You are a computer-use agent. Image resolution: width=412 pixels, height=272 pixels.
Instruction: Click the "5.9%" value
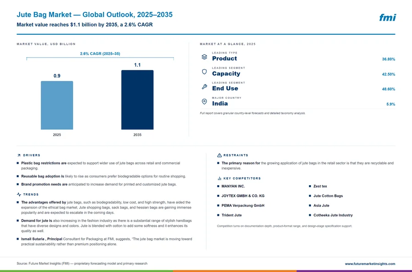pyautogui.click(x=391, y=104)
